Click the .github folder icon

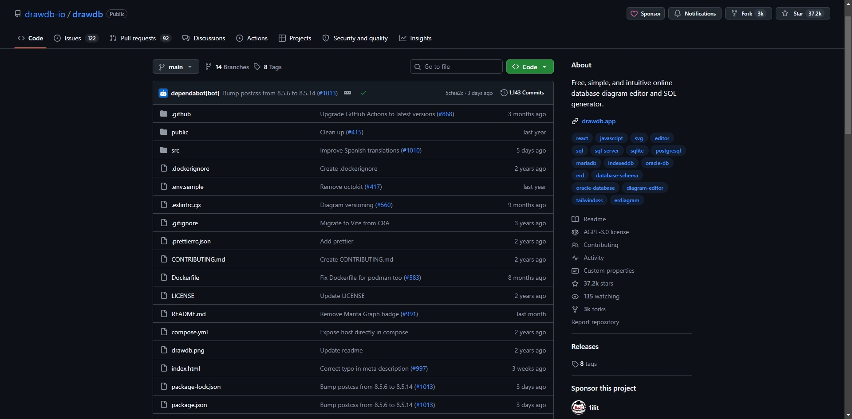point(164,114)
